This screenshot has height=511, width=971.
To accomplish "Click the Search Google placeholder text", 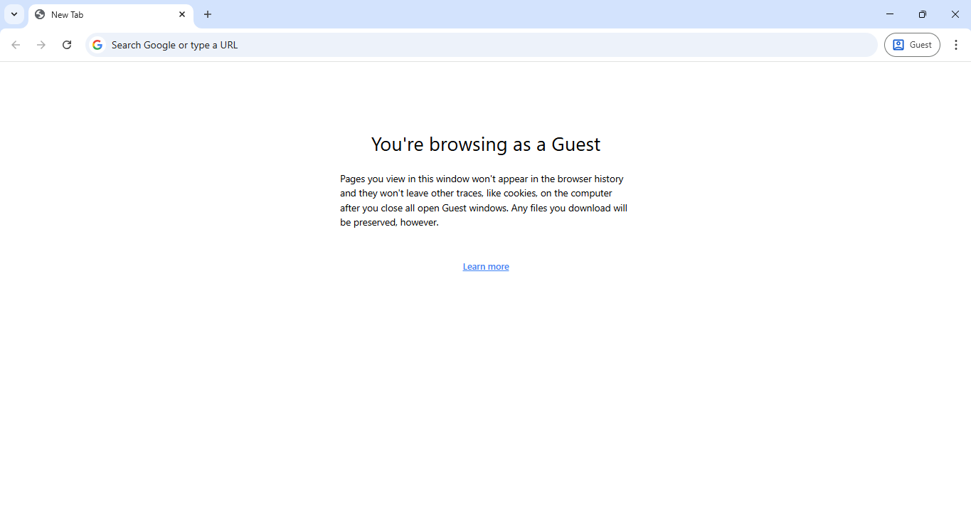I will 174,44.
